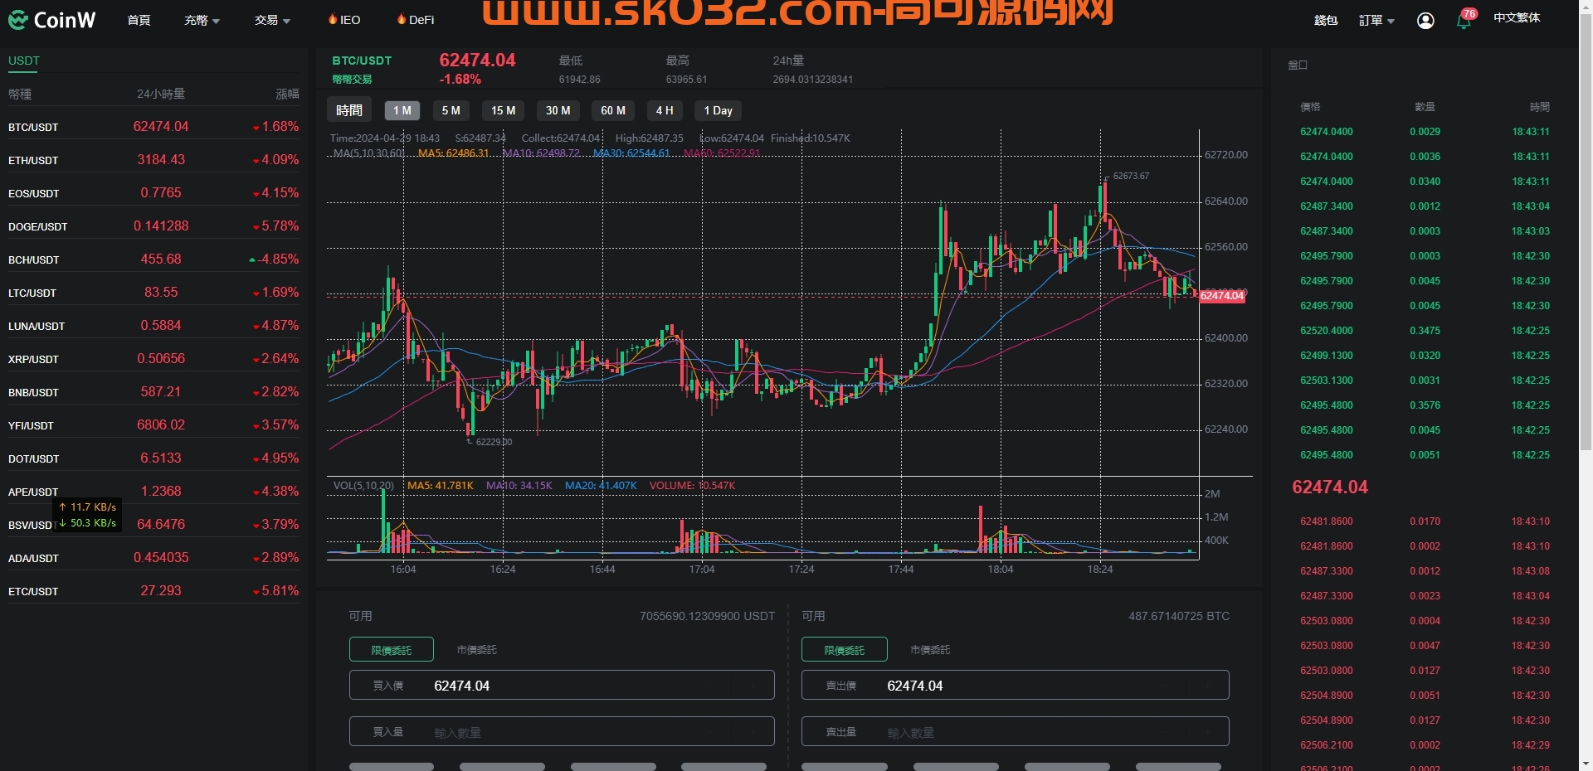1593x771 pixels.
Task: Click sell order priced 62499.1300
Action: pos(1424,356)
